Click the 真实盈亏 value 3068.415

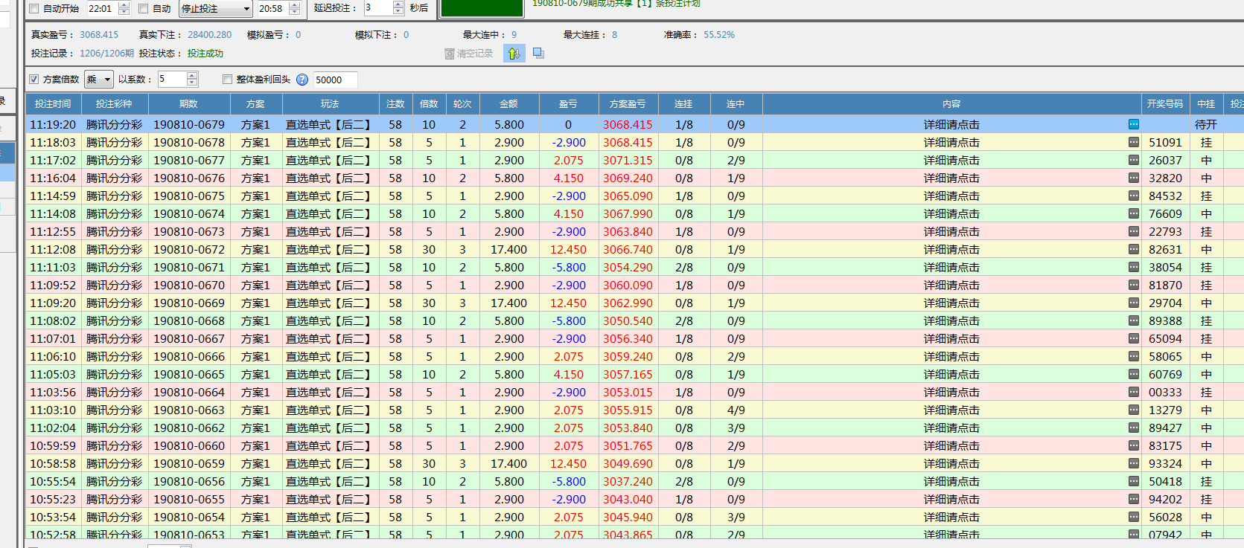point(99,35)
